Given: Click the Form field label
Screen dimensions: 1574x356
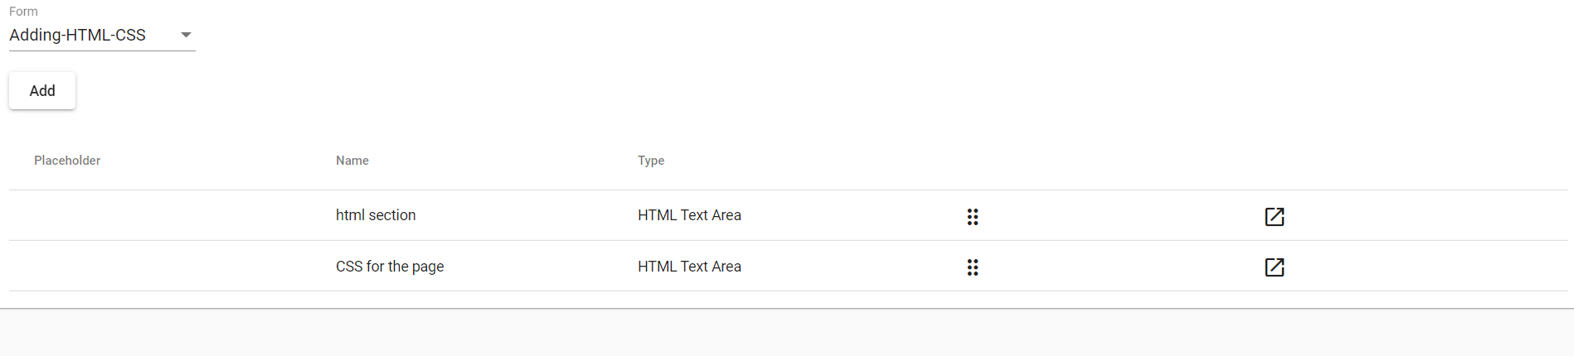Looking at the screenshot, I should tap(23, 12).
